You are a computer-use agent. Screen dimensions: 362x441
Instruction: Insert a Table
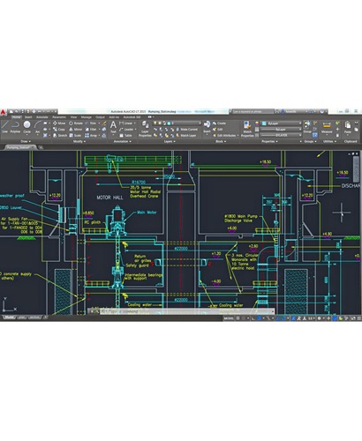point(125,136)
